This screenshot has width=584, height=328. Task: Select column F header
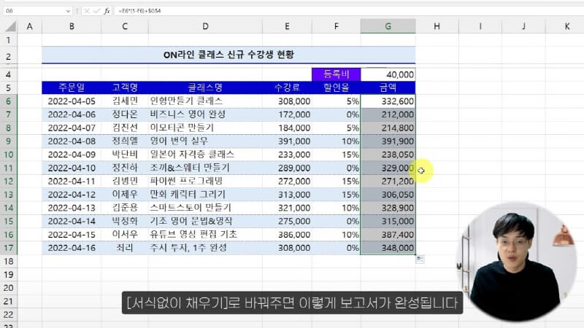(337, 26)
